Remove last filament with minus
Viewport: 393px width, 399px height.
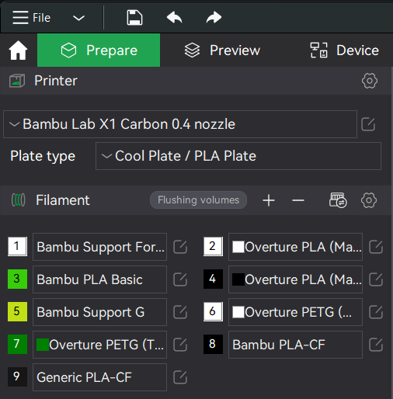[298, 200]
